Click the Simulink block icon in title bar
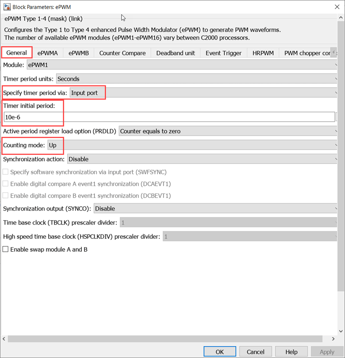This screenshot has height=358, width=345. click(7, 7)
